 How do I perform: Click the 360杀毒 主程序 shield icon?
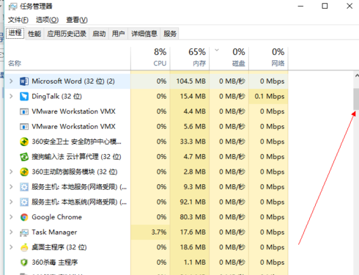click(x=24, y=263)
